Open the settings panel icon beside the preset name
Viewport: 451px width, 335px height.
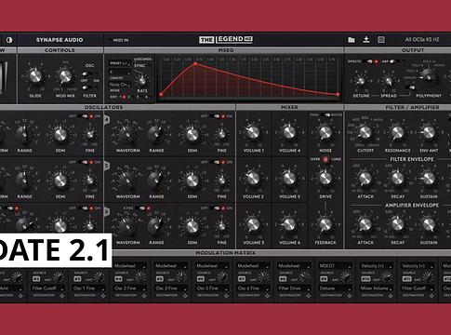(381, 40)
